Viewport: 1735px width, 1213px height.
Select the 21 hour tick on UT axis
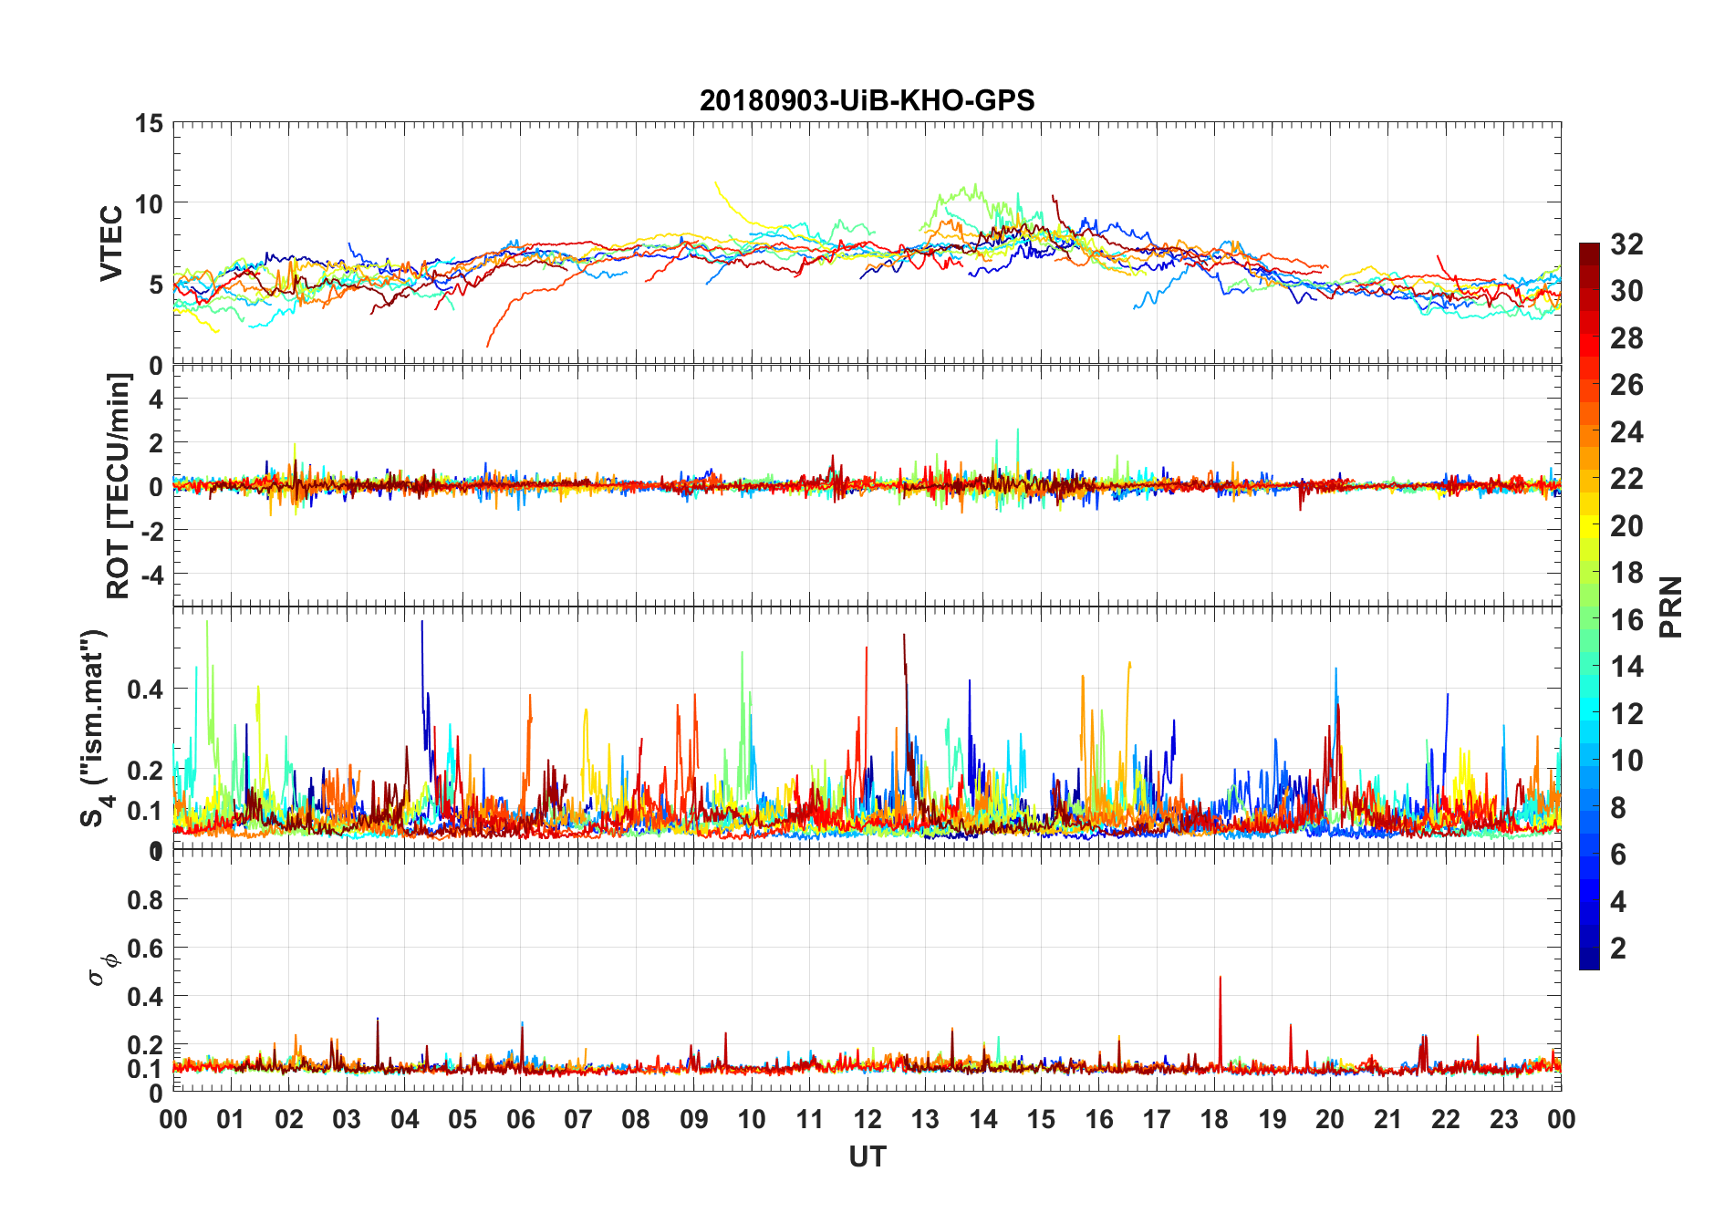coord(1388,1119)
